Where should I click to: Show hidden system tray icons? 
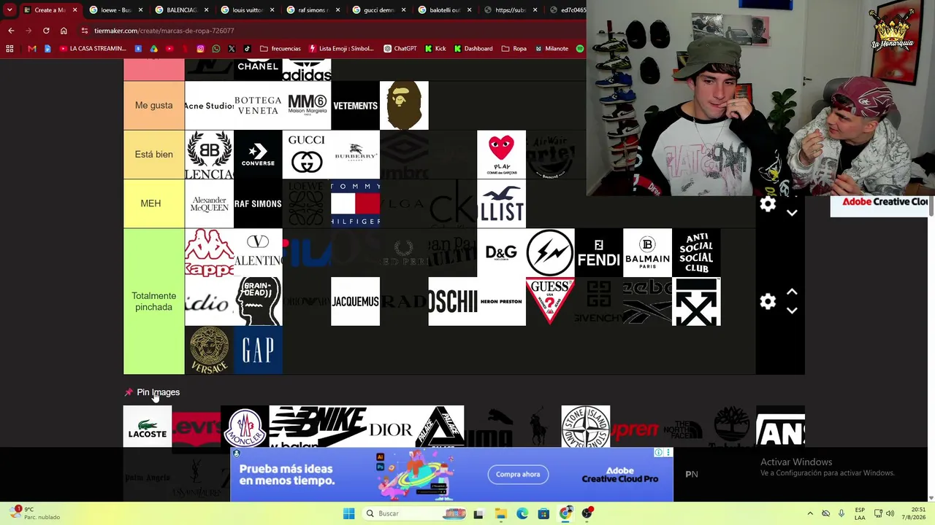[x=809, y=513]
